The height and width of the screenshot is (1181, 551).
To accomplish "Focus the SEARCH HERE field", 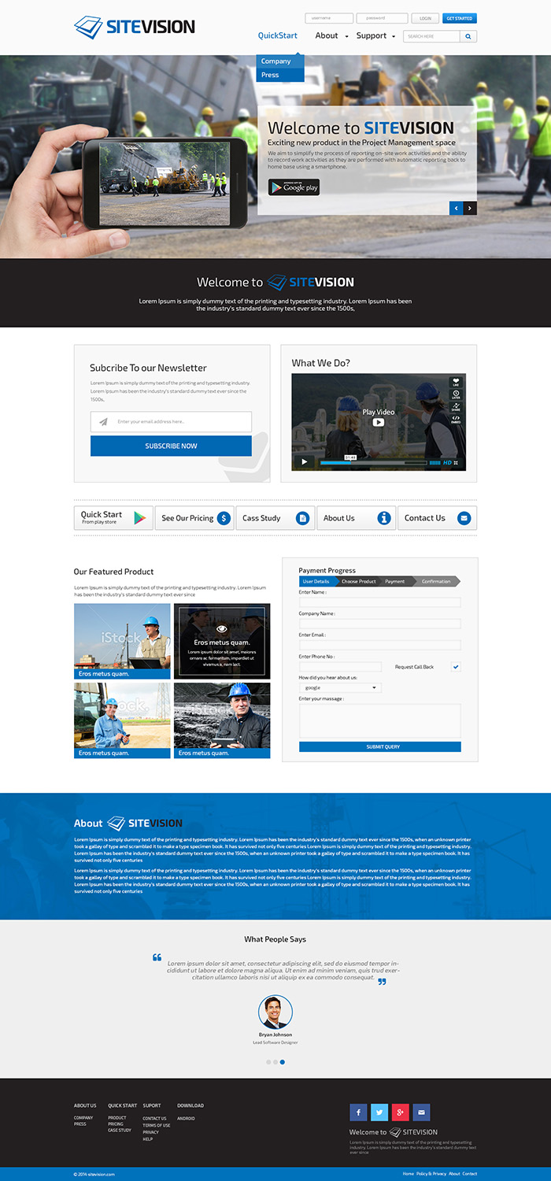I will pos(431,36).
